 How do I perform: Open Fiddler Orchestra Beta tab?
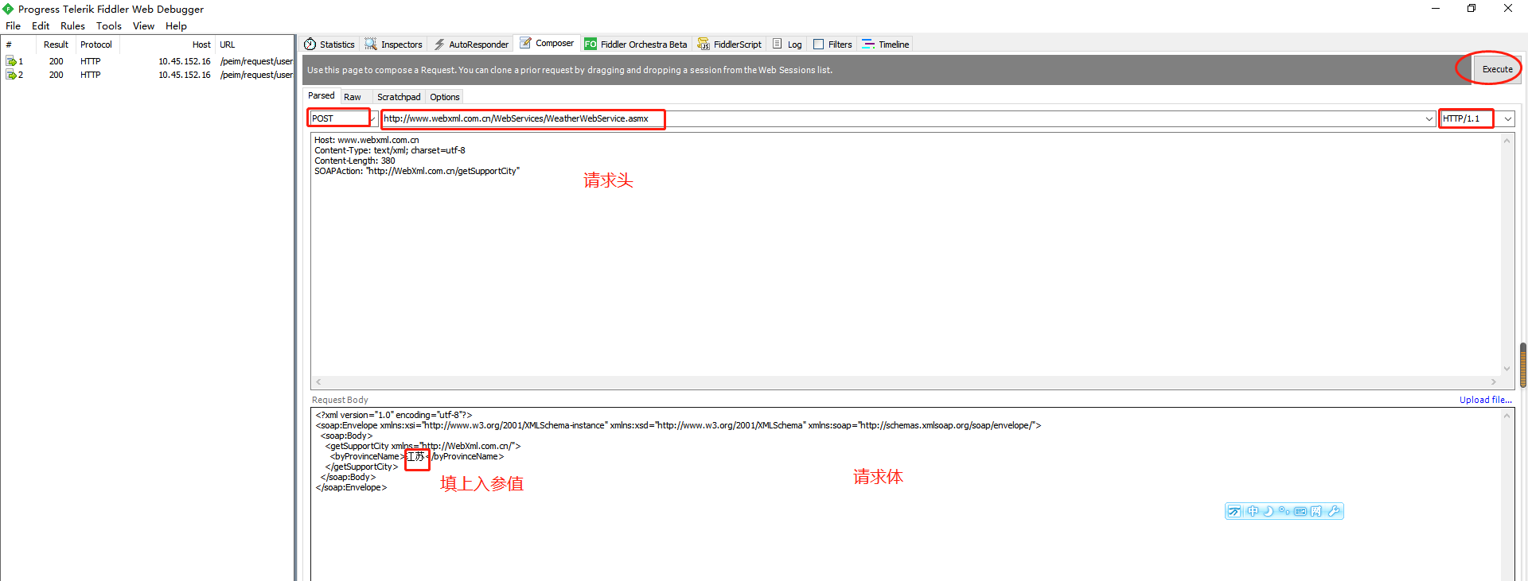636,45
